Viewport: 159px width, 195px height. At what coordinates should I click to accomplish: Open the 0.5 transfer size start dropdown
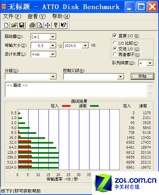coord(53,46)
